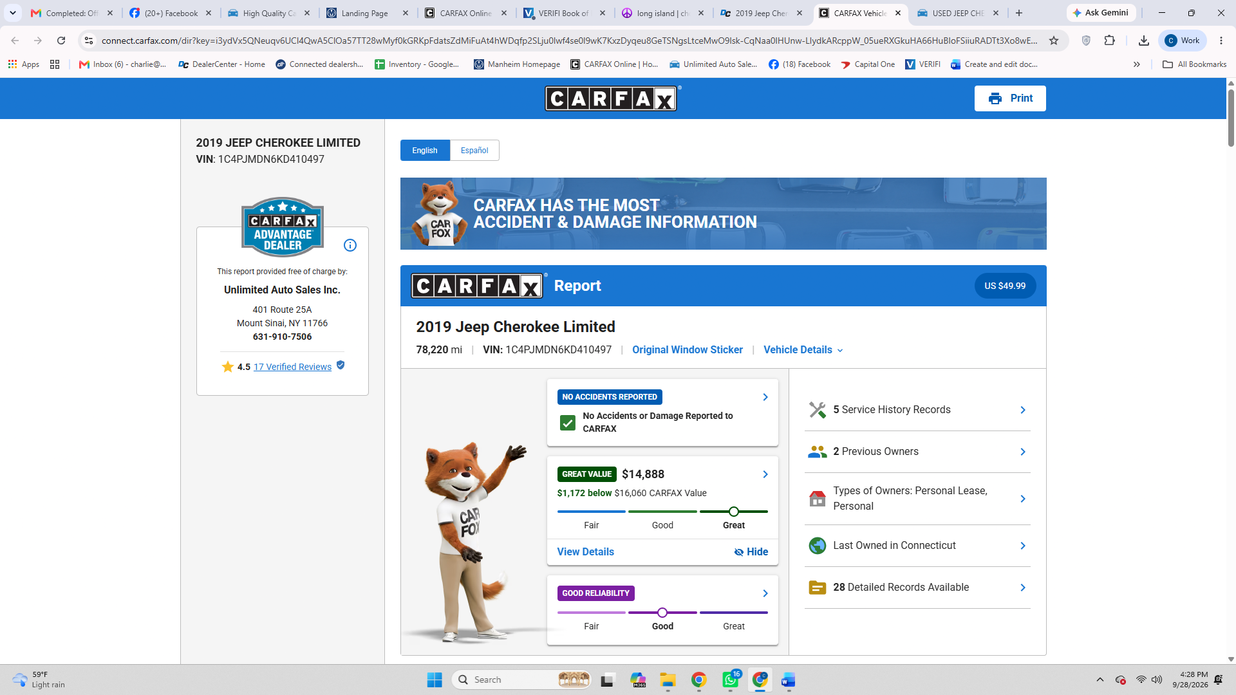Click the Detailed Records folder icon

[818, 588]
